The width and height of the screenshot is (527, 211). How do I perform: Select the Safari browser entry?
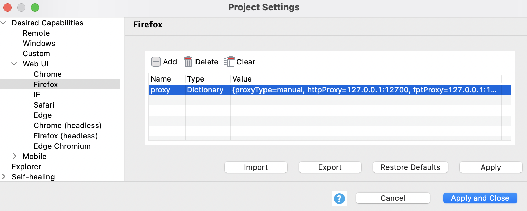click(44, 105)
